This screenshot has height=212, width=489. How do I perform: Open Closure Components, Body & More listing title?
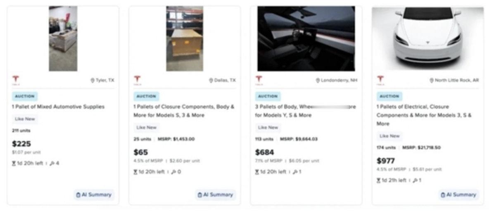coord(184,111)
